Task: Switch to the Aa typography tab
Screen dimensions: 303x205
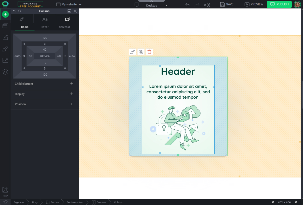Action: [45, 19]
